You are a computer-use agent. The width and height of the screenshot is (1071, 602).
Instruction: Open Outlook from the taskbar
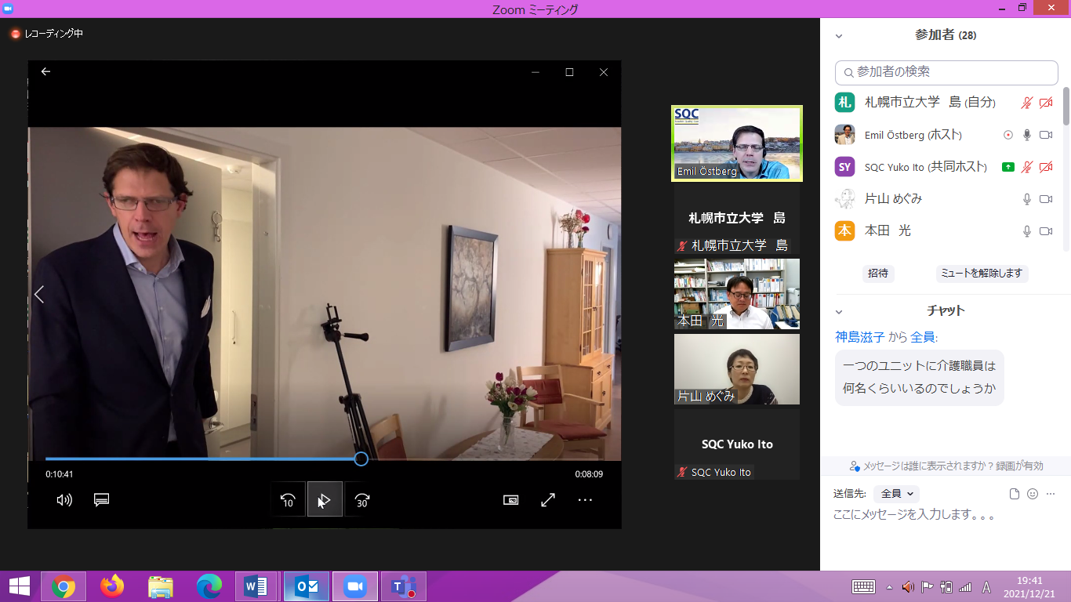coord(306,586)
